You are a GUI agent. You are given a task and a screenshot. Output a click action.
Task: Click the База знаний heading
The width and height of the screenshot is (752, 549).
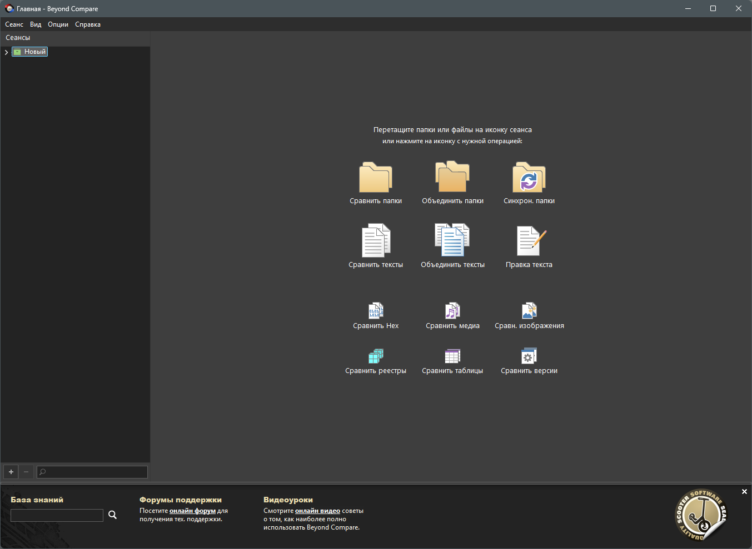tap(37, 500)
